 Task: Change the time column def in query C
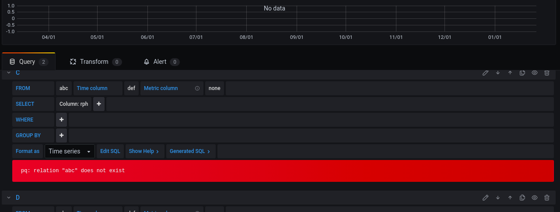[x=131, y=88]
